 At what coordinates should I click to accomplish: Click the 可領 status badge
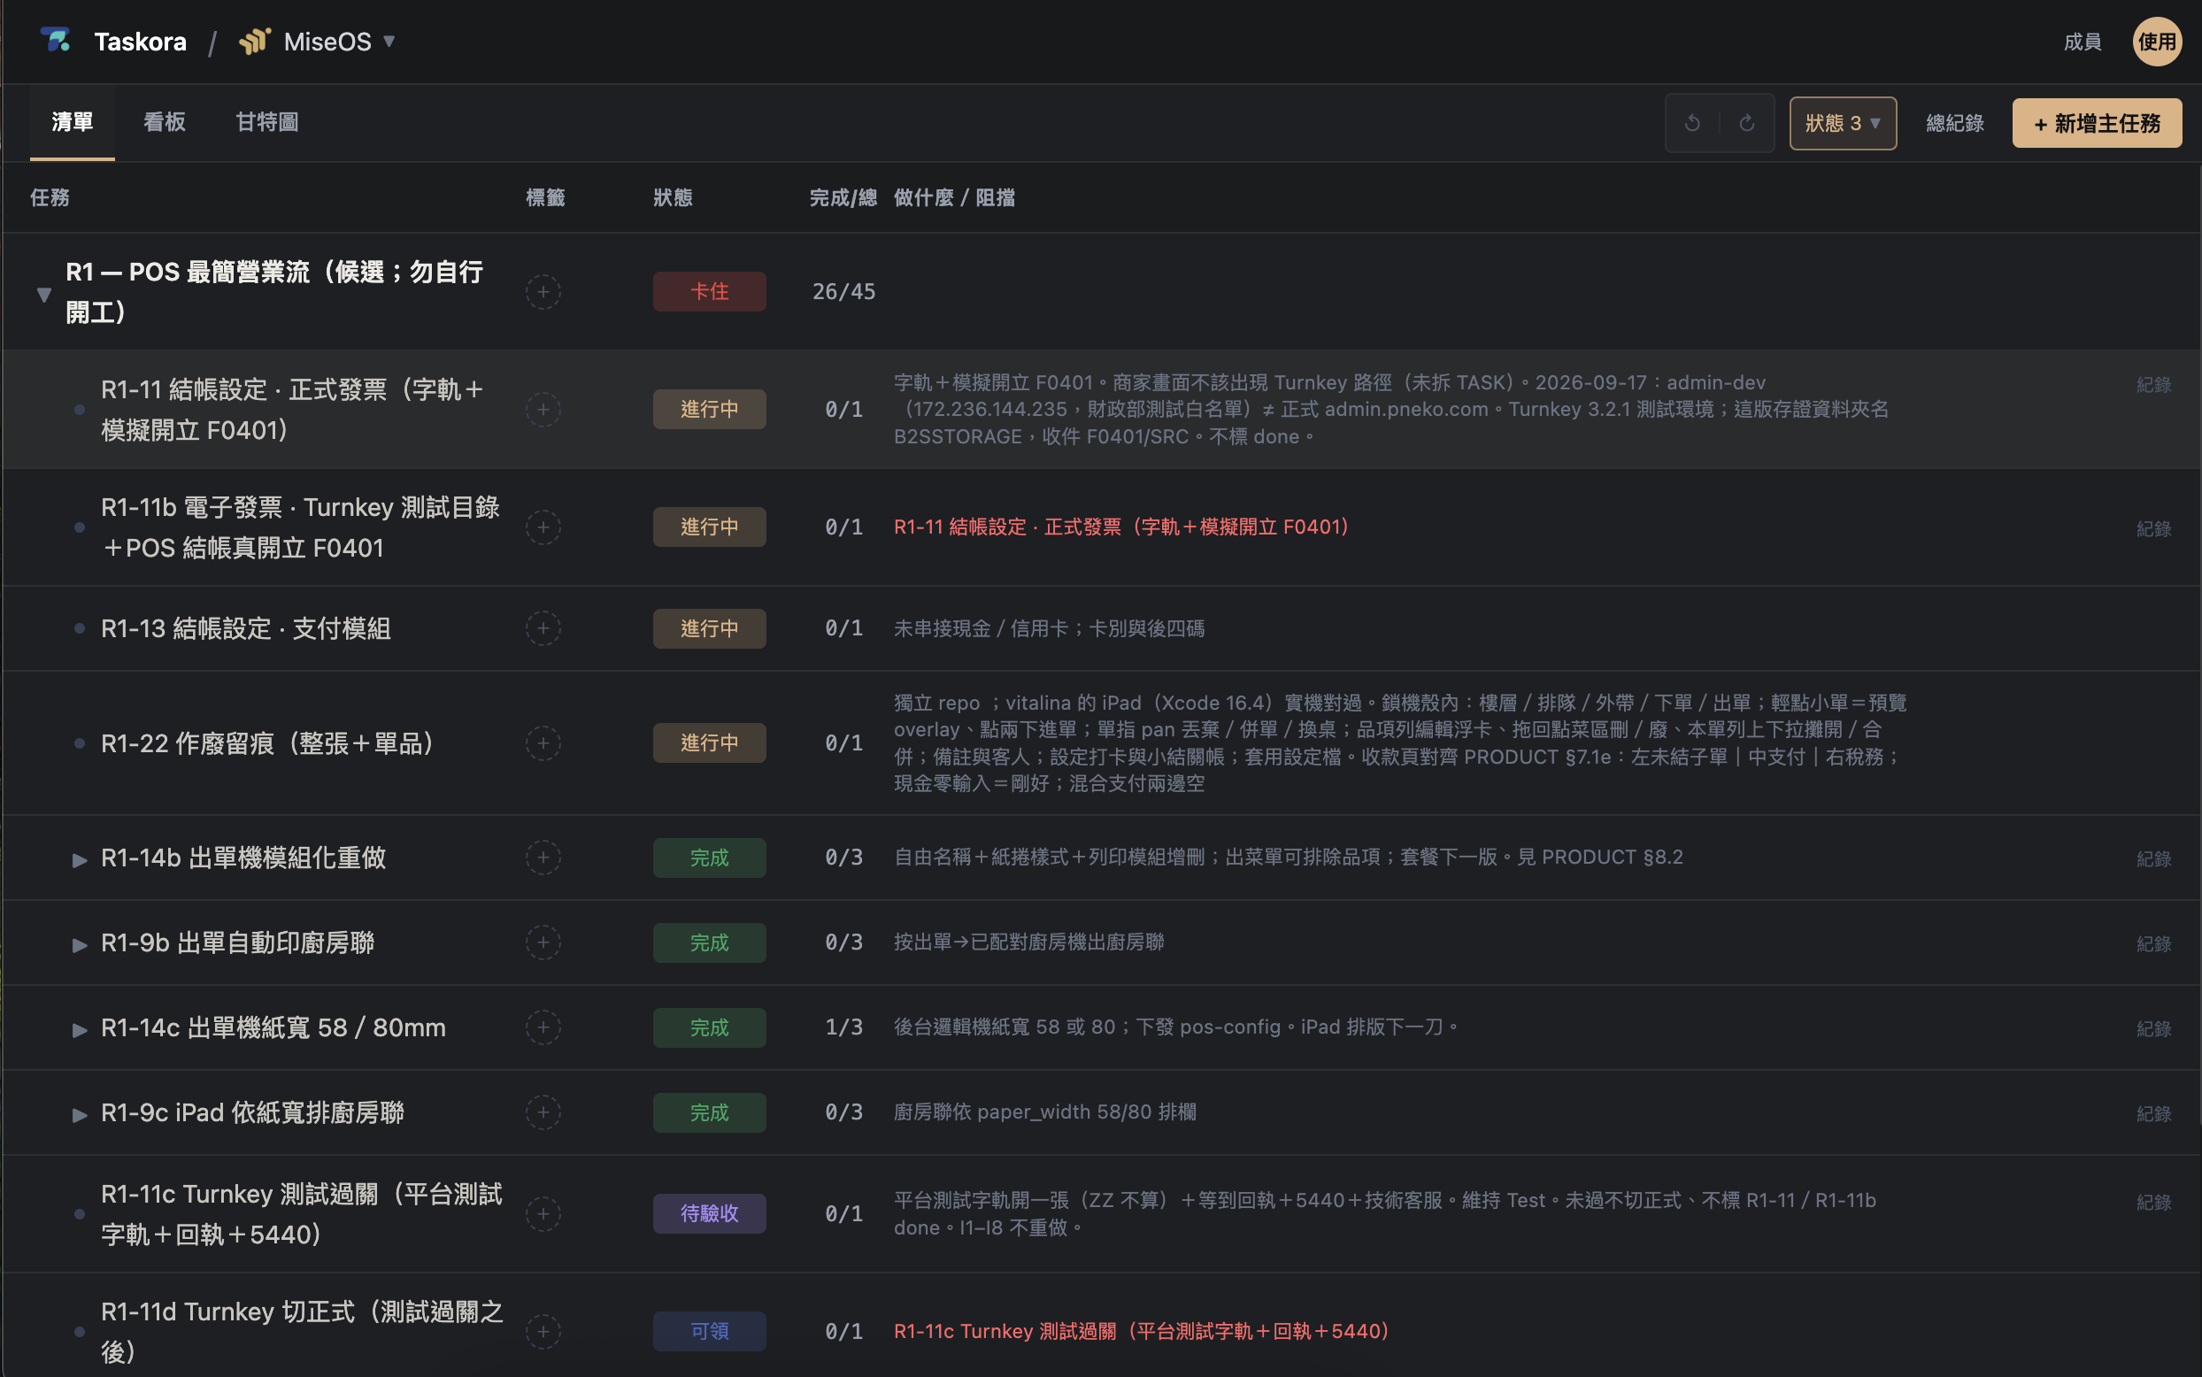(709, 1331)
